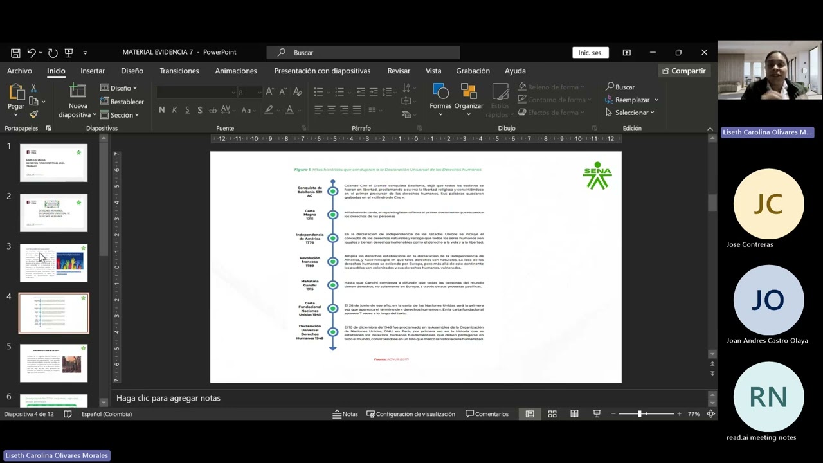823x463 pixels.
Task: Cut selection with the scissors icon
Action: 34,88
